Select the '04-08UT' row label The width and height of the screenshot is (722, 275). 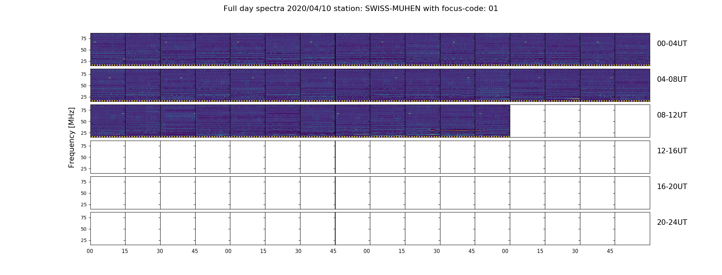[672, 79]
